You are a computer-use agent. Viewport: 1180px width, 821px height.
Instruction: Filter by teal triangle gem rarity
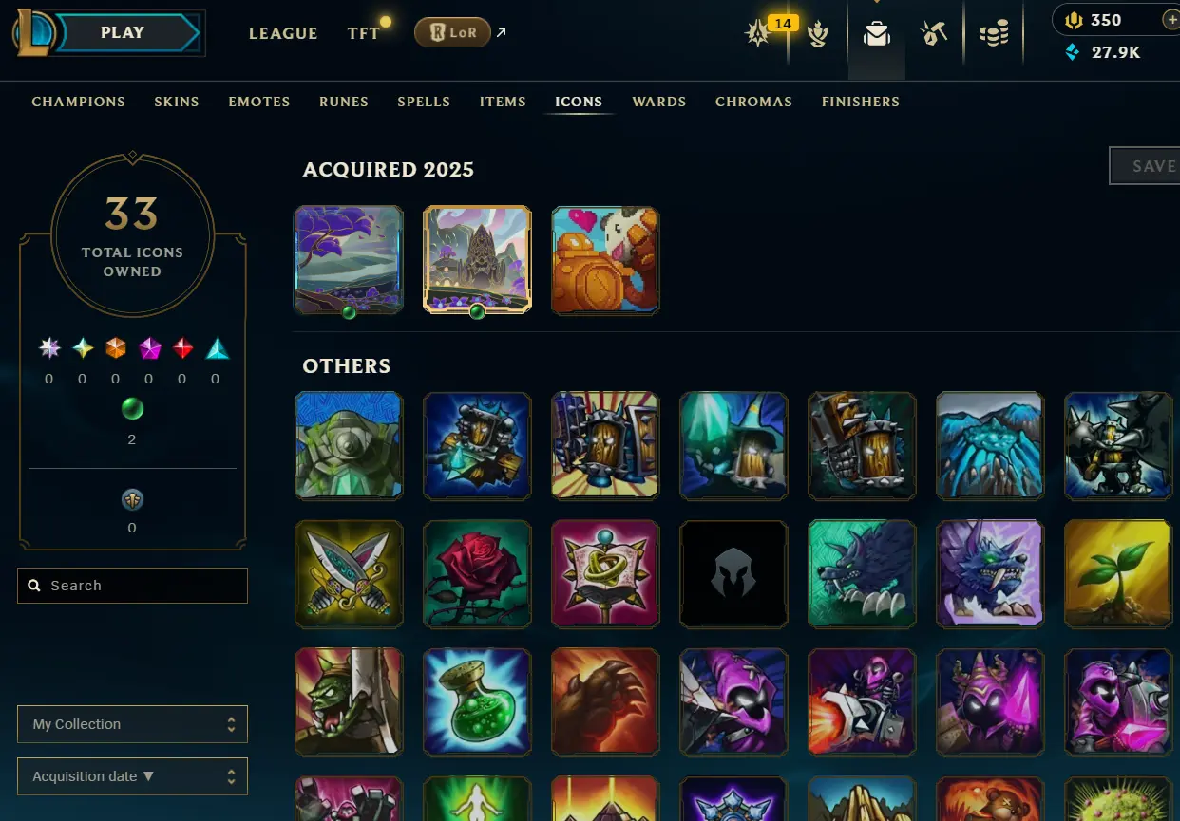coord(218,348)
